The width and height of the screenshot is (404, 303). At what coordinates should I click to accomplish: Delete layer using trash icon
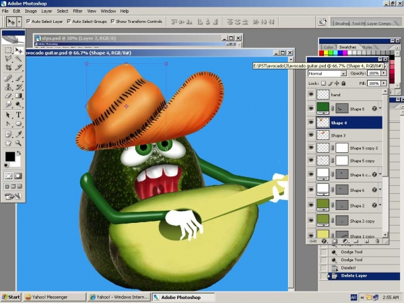(377, 242)
